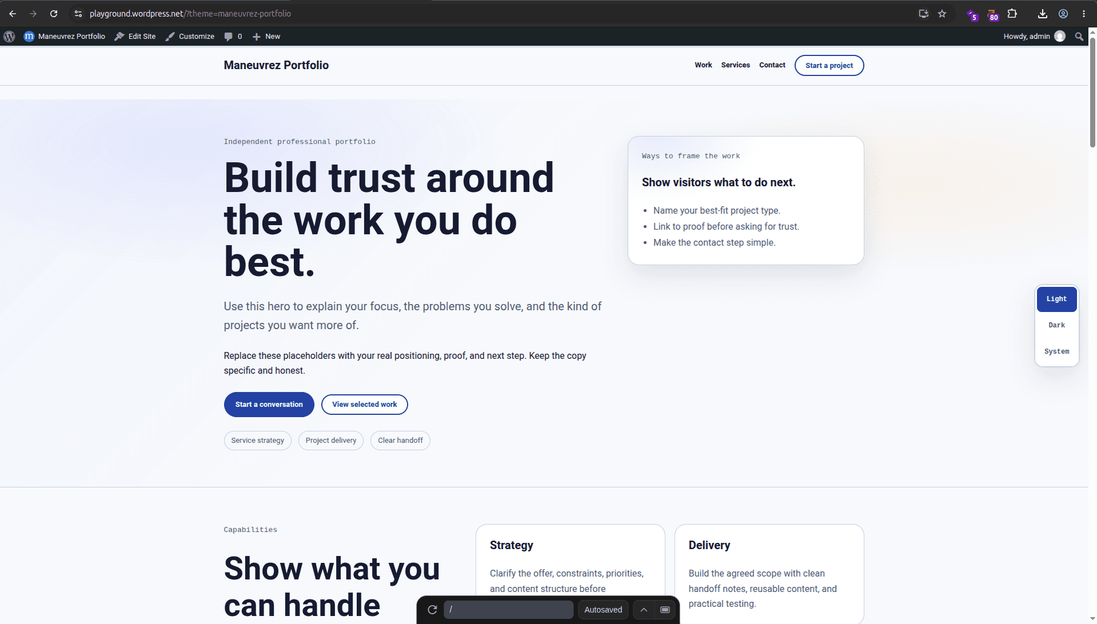Click the Playground refresh icon
Viewport: 1097px width, 624px height.
(x=433, y=610)
